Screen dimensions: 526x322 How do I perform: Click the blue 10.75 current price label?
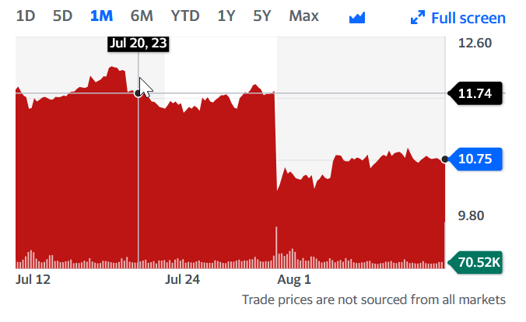[x=475, y=159]
